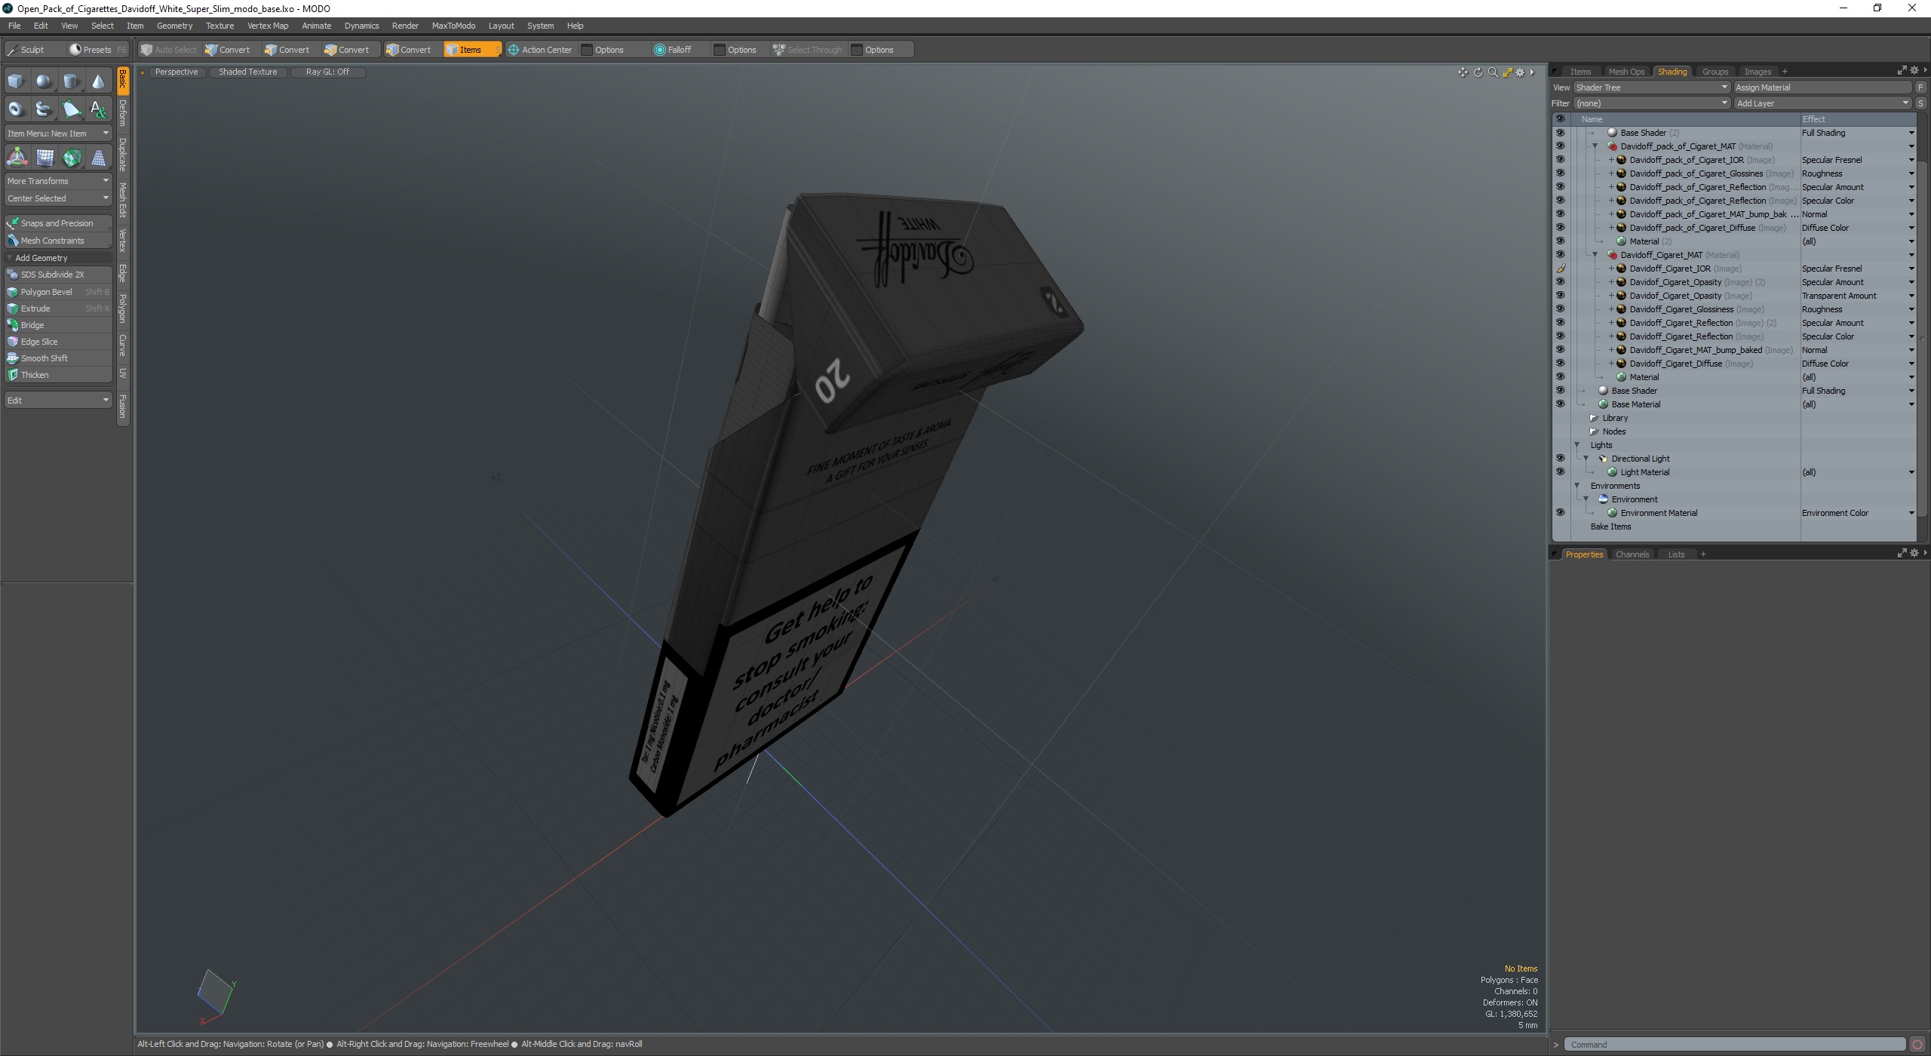Viewport: 1931px width, 1056px height.
Task: Switch to the Mesh Ops tab
Action: [x=1626, y=72]
